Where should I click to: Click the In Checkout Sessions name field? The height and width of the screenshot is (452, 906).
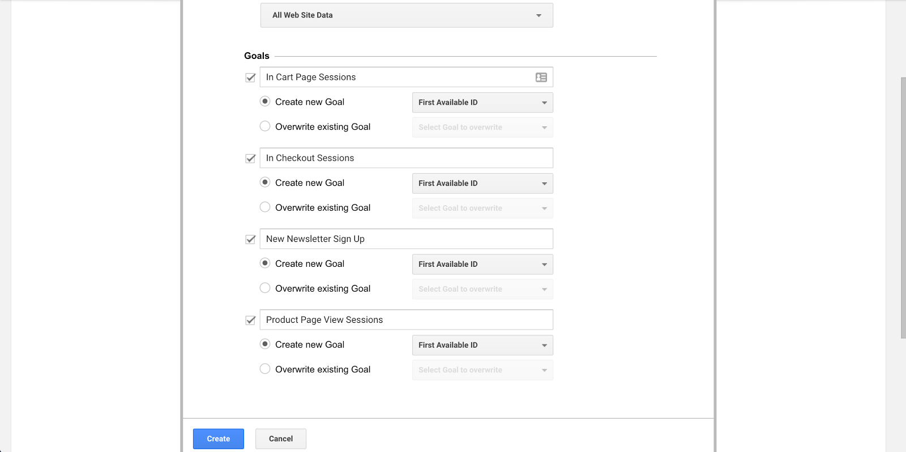[x=406, y=158]
